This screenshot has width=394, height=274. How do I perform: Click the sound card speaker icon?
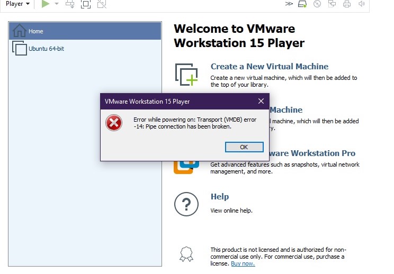[362, 4]
